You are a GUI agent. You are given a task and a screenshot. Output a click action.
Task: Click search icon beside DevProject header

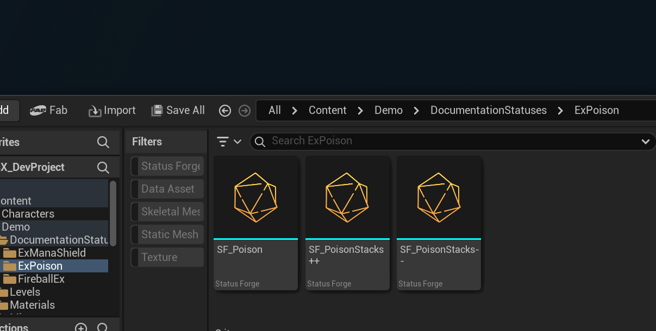(x=103, y=167)
